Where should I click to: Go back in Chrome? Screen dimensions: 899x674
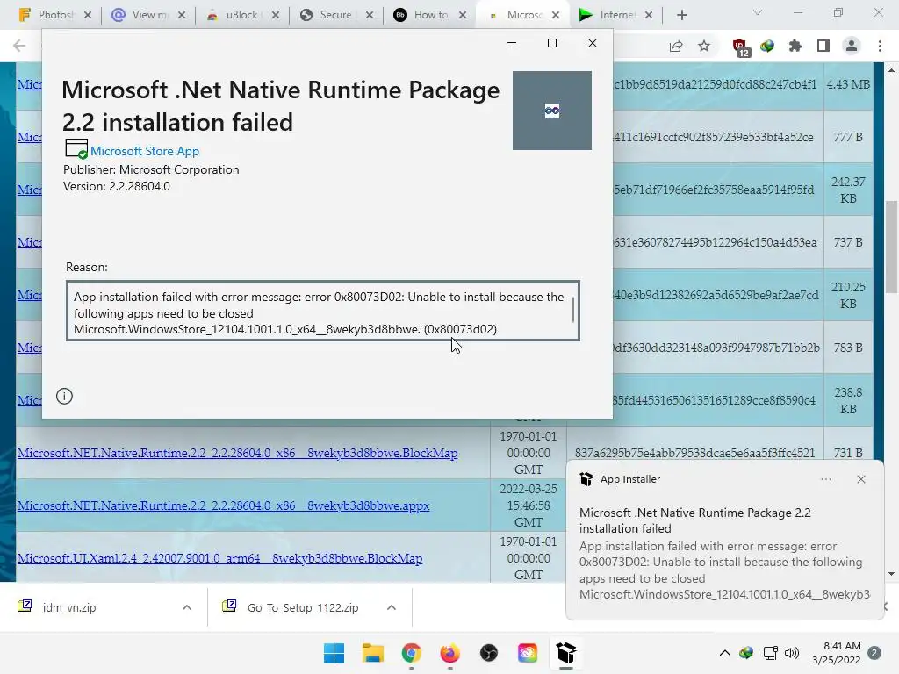[x=19, y=46]
